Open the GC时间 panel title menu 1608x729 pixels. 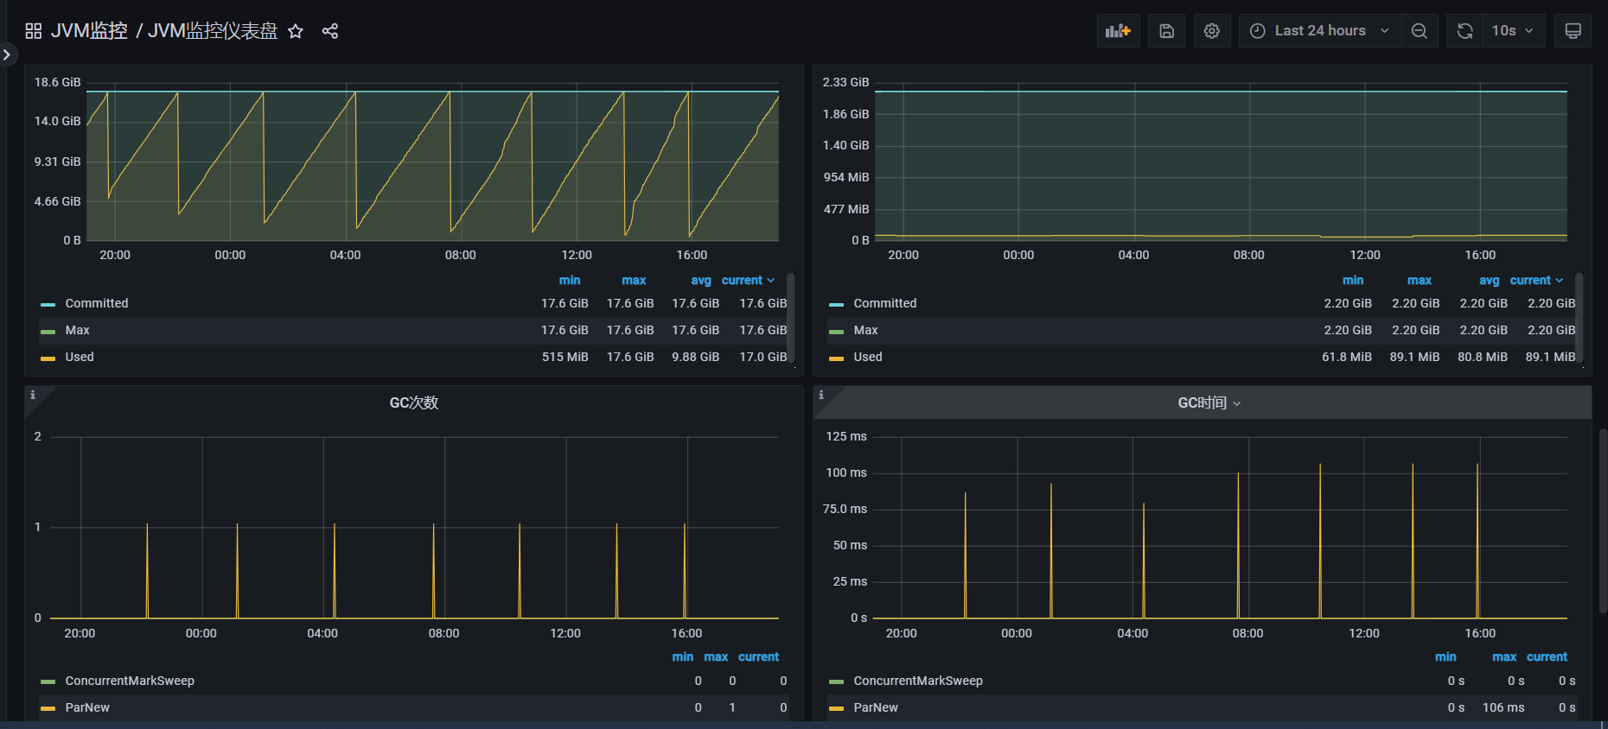[x=1209, y=403]
